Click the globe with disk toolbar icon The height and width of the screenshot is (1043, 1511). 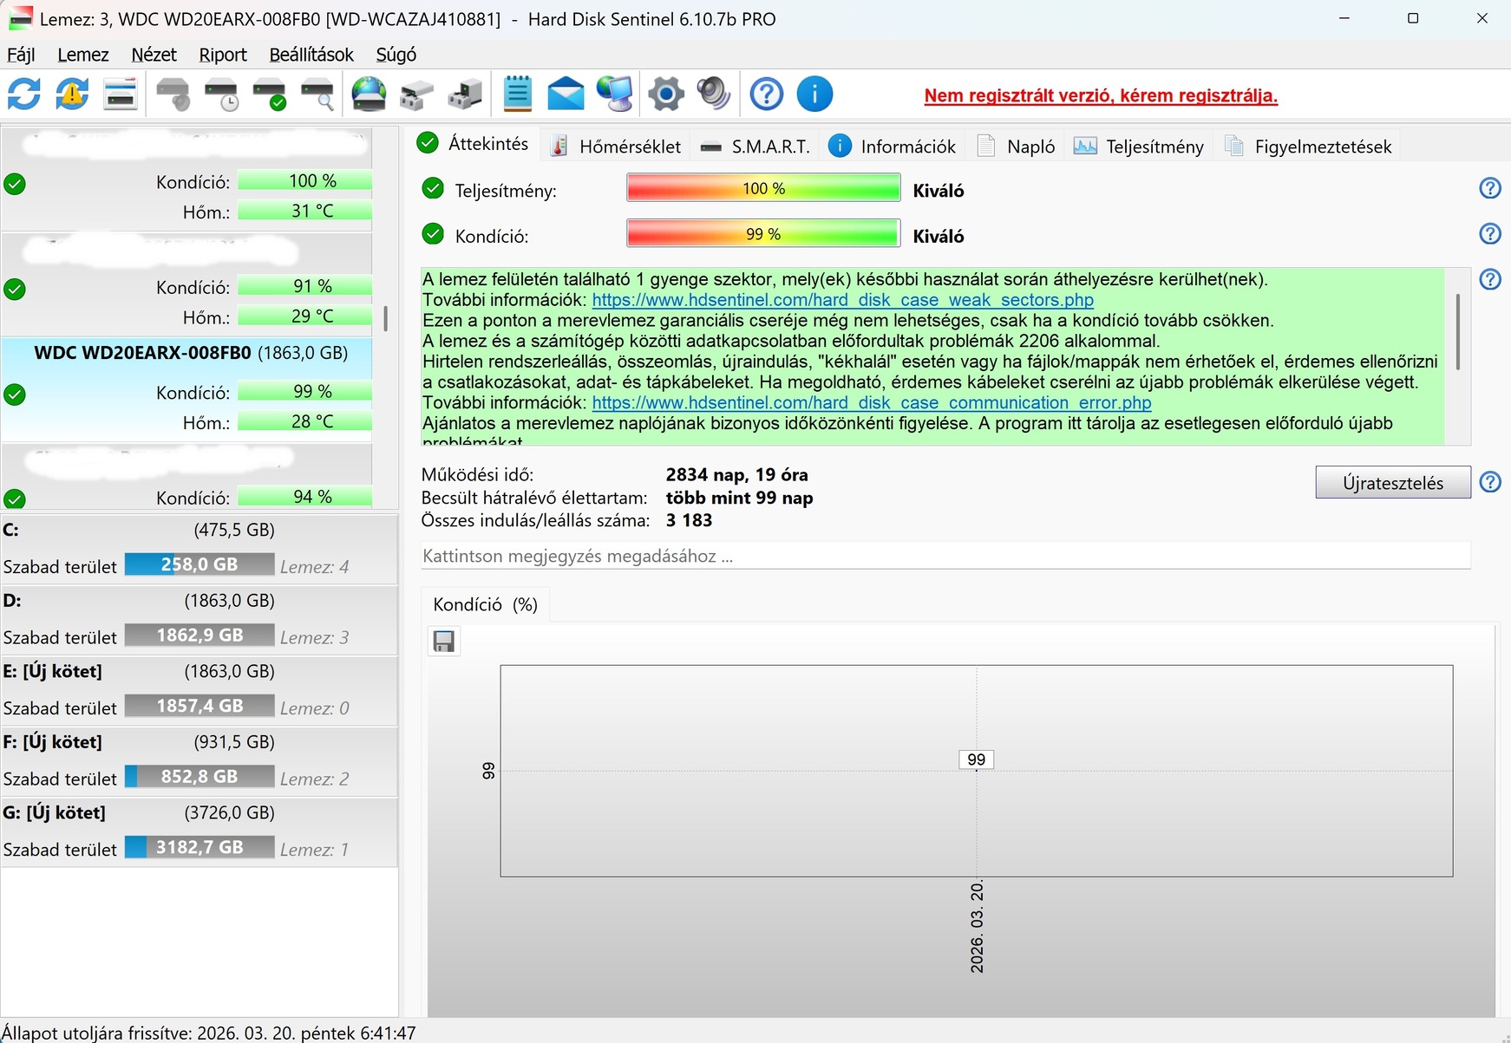(369, 95)
